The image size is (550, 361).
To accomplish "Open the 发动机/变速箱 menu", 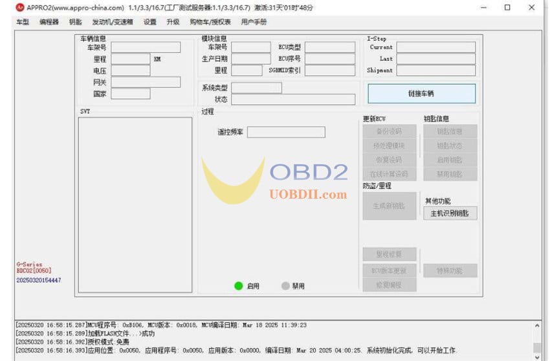I will (113, 22).
